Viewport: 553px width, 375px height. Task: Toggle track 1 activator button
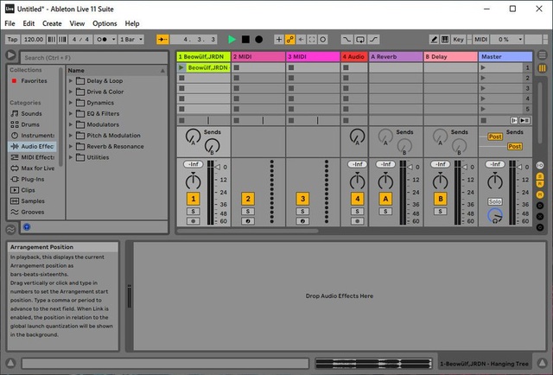coord(193,199)
